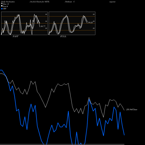
Task: Click the Fast K legend swatch
Action: pyautogui.click(x=2, y=6)
